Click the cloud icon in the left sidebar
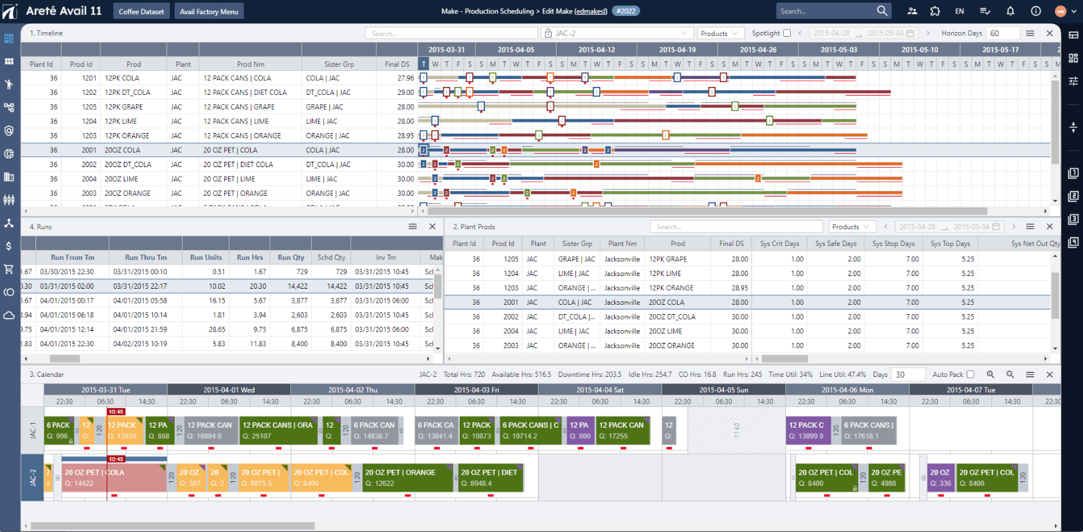 coord(9,315)
